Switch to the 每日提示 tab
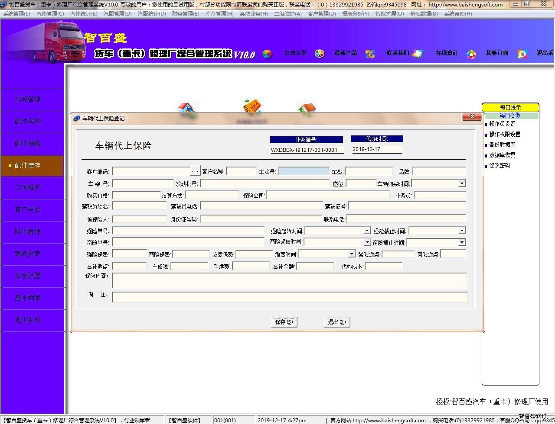The width and height of the screenshot is (555, 424). [510, 107]
